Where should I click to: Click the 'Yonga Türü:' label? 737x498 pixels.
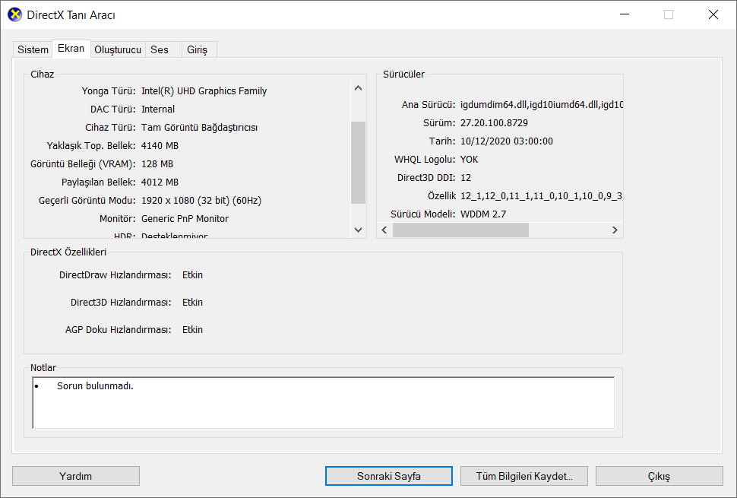click(109, 90)
